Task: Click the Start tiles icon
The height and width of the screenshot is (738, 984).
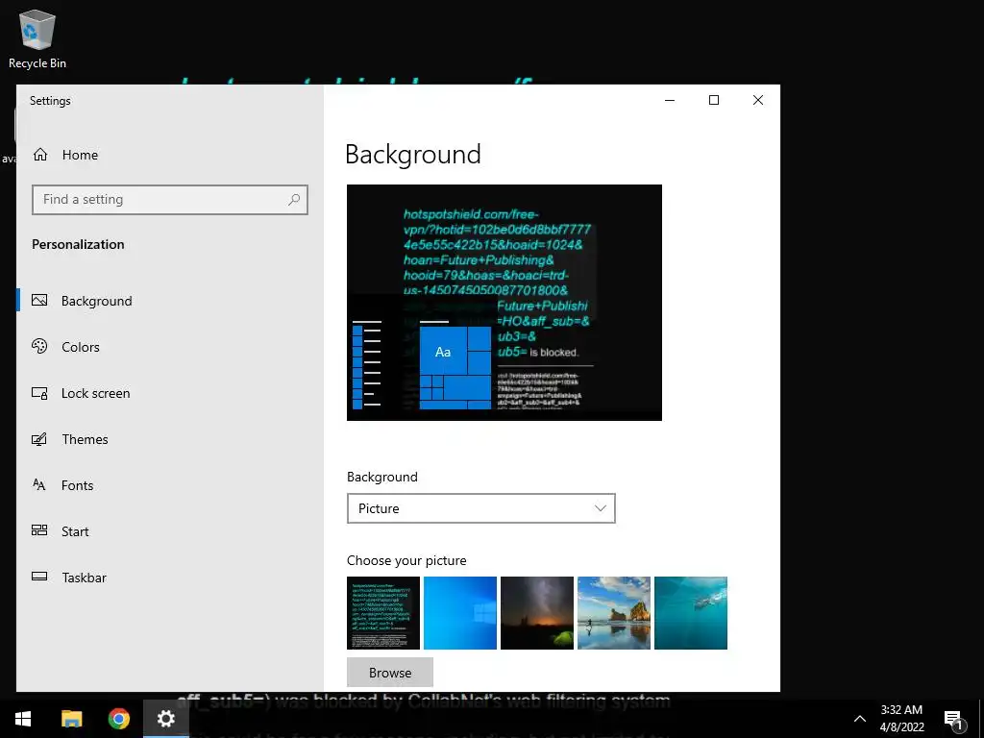Action: click(x=39, y=530)
